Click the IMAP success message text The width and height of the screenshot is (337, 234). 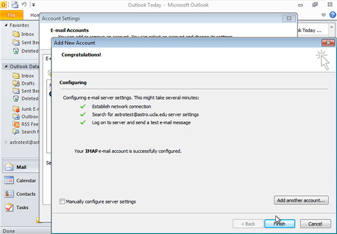[x=128, y=151]
